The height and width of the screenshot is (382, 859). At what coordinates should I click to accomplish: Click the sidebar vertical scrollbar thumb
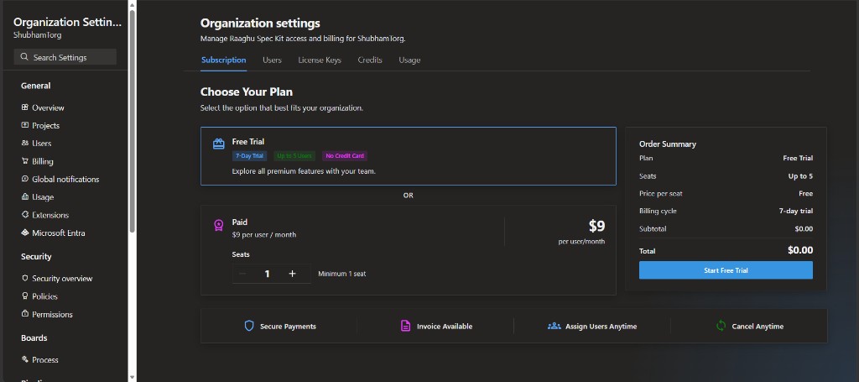pos(132,121)
